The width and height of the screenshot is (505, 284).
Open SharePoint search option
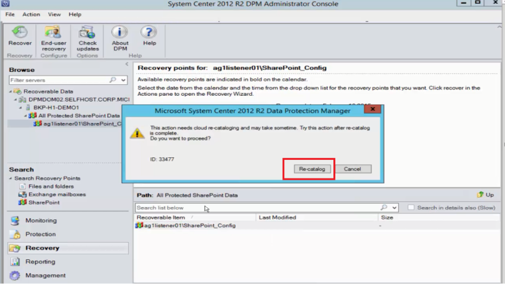pos(44,202)
